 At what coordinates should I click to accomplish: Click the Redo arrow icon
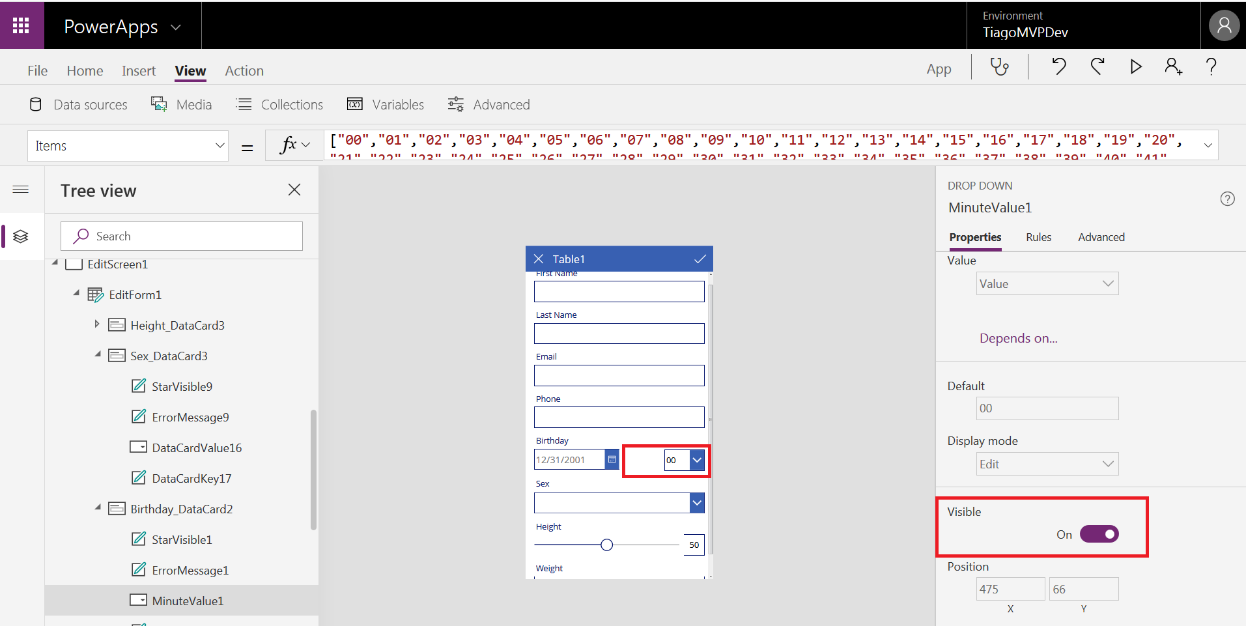1097,66
